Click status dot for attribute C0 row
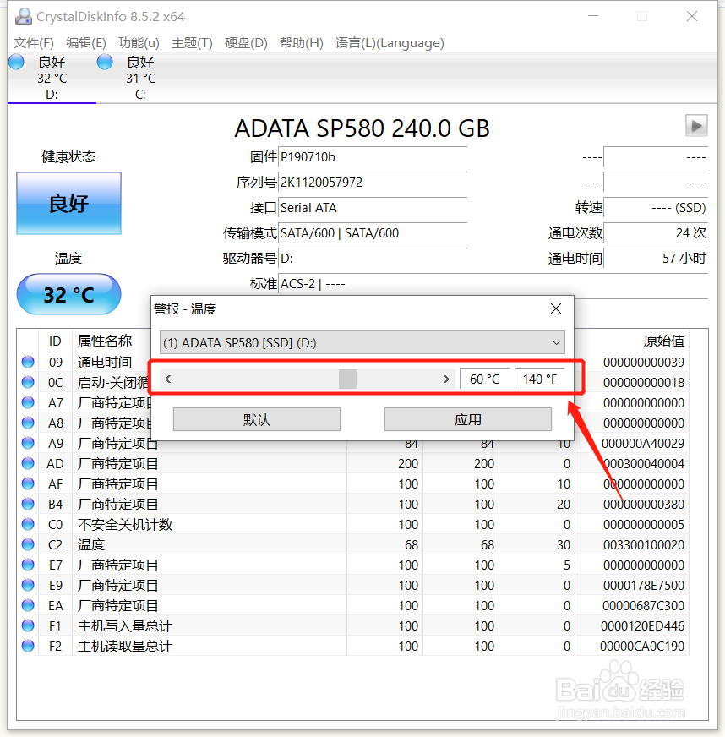The width and height of the screenshot is (725, 737). pos(28,524)
